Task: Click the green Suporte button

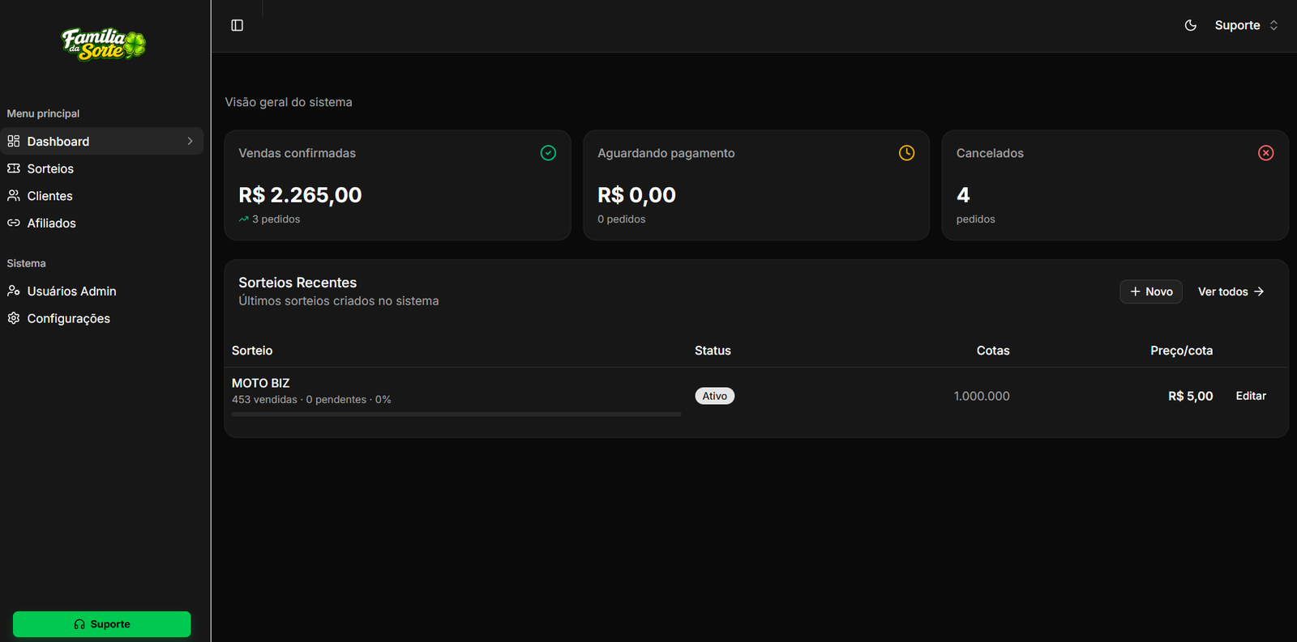Action: click(102, 624)
